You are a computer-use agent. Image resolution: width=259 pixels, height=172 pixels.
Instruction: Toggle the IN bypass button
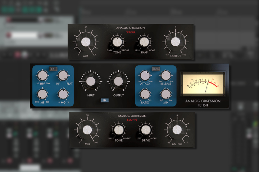point(105,100)
